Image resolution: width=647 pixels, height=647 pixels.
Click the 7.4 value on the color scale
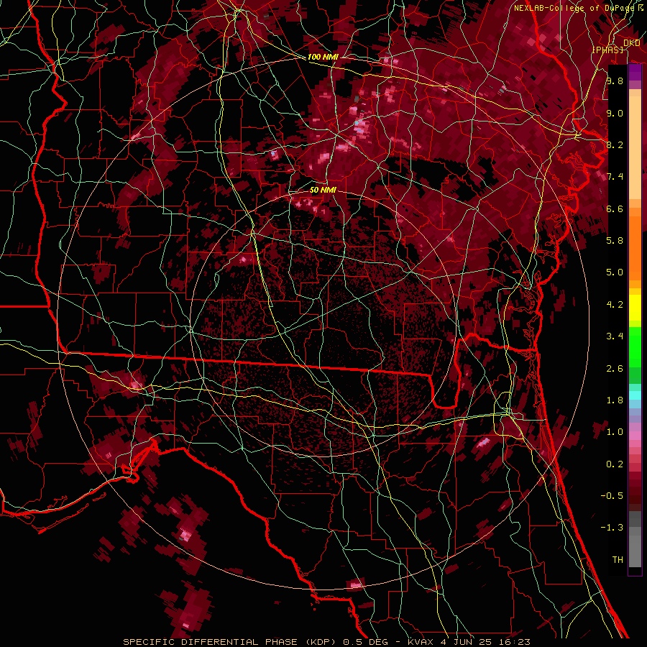click(x=615, y=177)
